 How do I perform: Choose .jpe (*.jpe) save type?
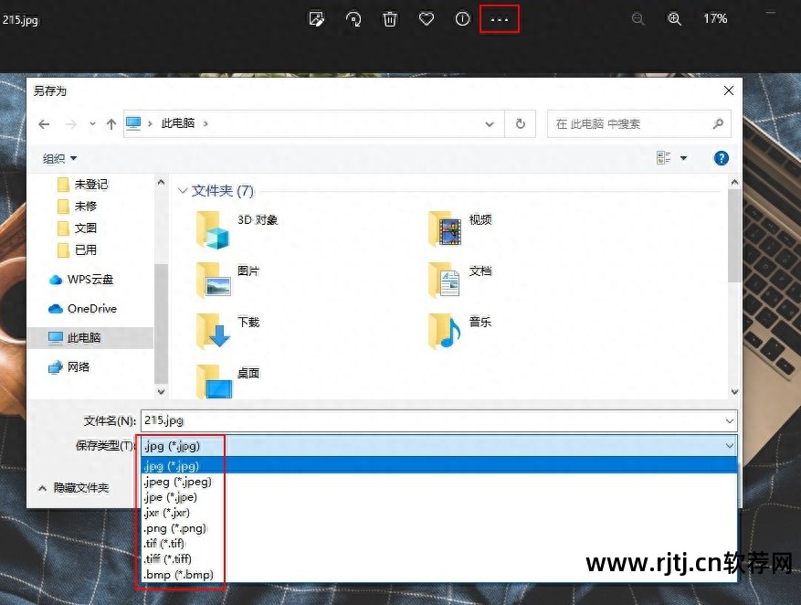[438, 497]
